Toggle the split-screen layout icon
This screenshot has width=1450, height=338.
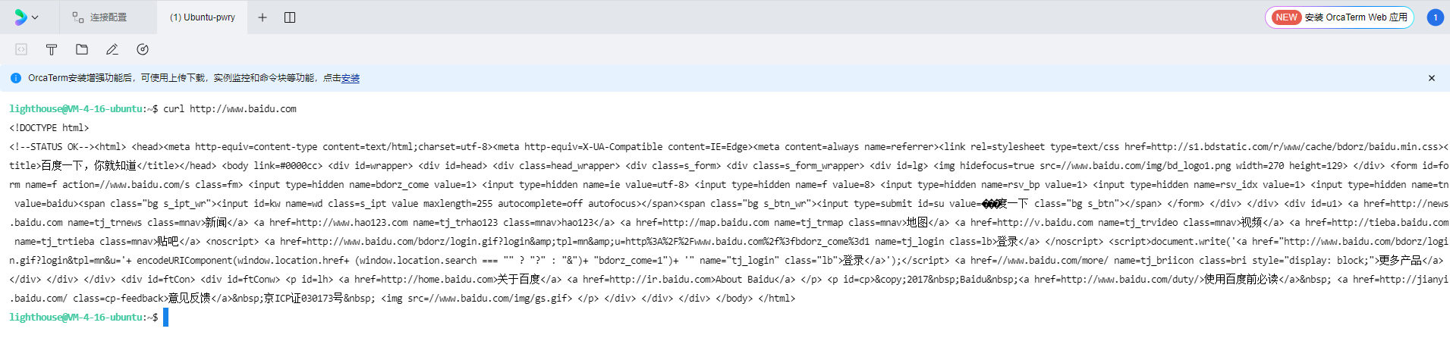tap(290, 17)
